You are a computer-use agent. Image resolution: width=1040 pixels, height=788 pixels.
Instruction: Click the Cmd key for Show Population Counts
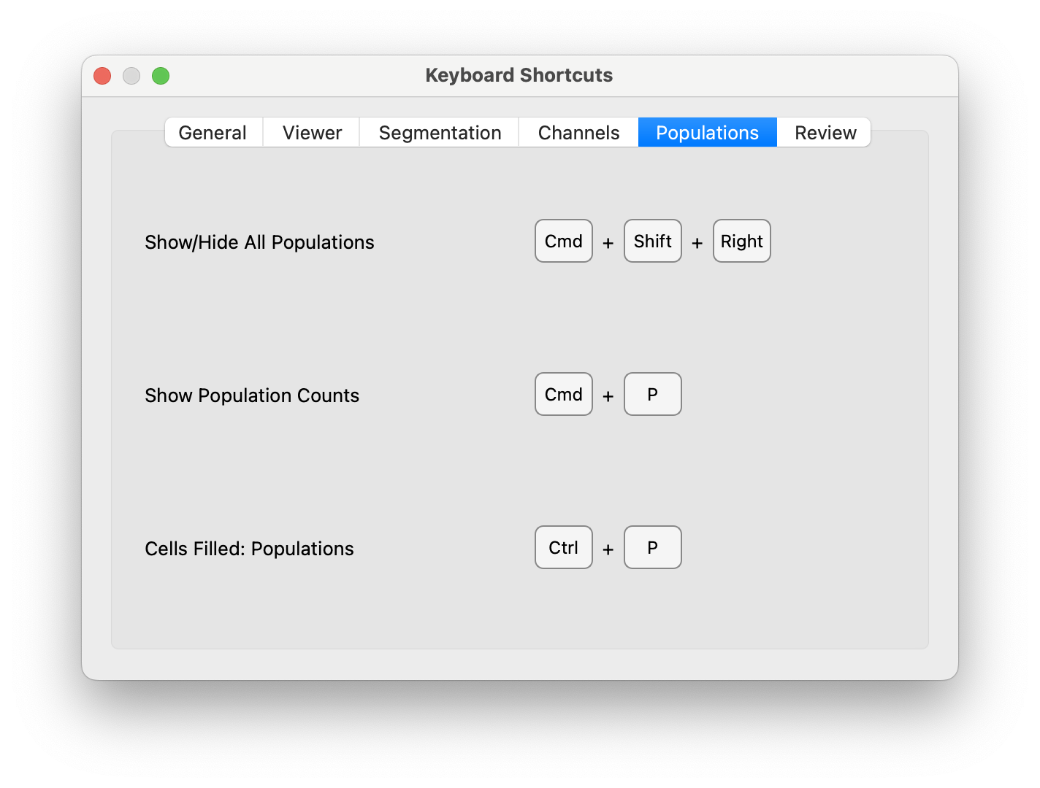point(563,394)
